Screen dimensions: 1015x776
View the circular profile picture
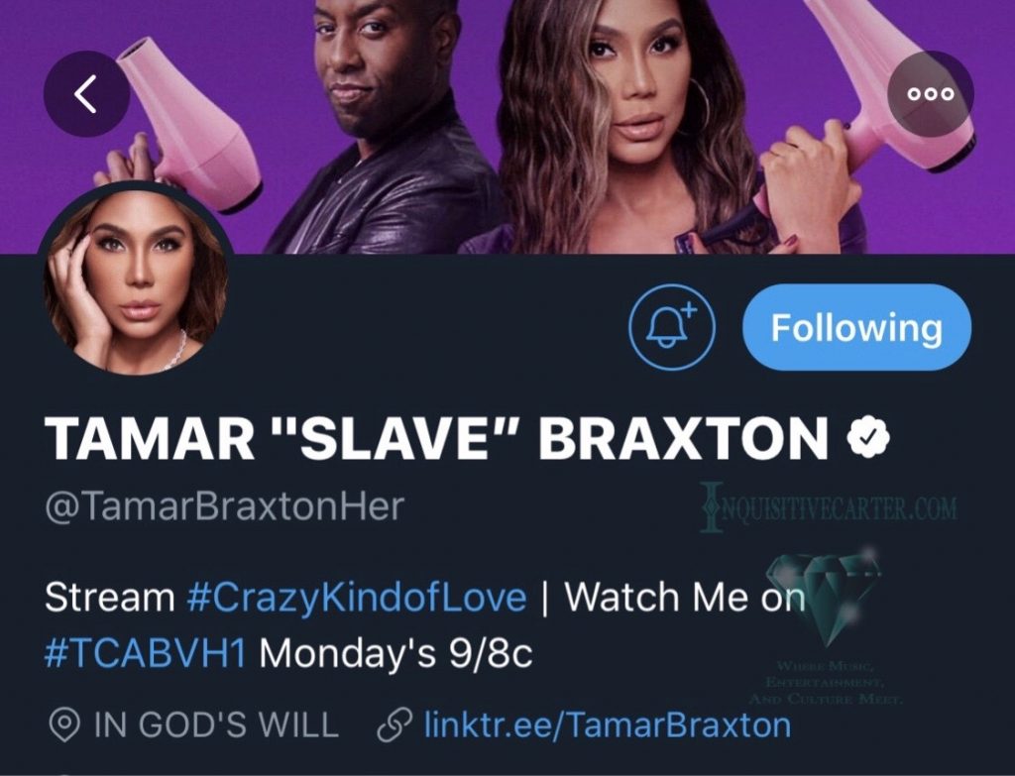coord(135,278)
